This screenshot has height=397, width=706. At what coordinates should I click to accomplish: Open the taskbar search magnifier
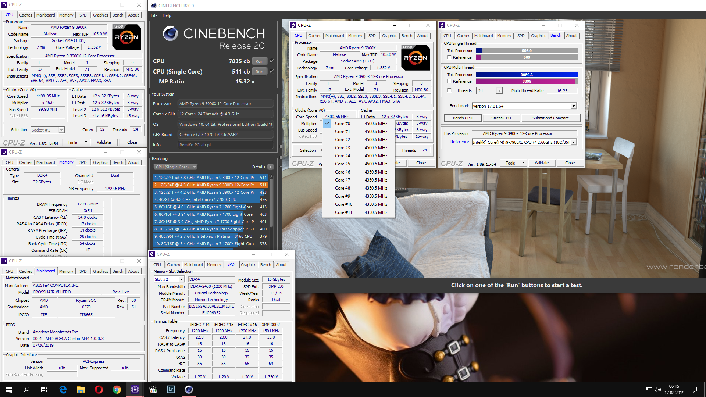click(x=26, y=390)
